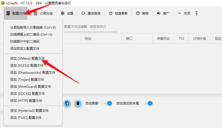The width and height of the screenshot is (222, 128).
Task: Click 重启服务 restart service button
Action: 91,13
